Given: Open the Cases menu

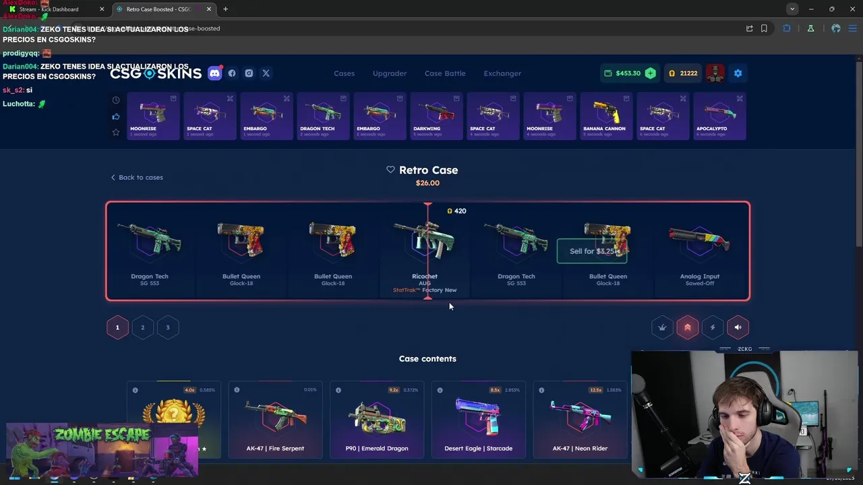Looking at the screenshot, I should click(x=344, y=73).
